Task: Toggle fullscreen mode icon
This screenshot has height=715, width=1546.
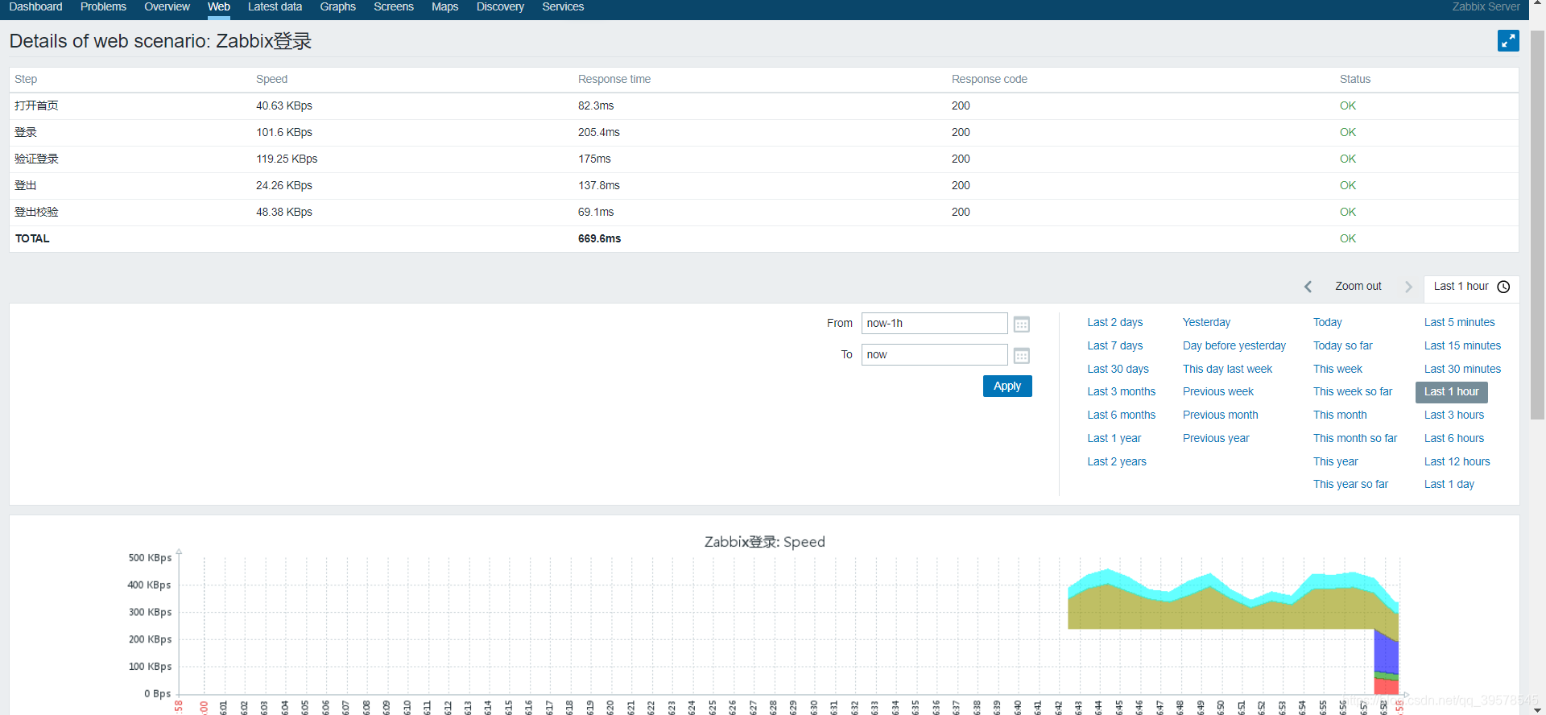Action: (x=1508, y=40)
